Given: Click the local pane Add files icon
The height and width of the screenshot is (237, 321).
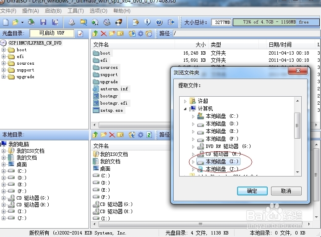Looking at the screenshot, I should pos(132,135).
